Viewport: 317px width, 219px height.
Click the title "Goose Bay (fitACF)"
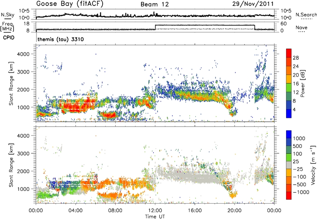tap(70, 4)
